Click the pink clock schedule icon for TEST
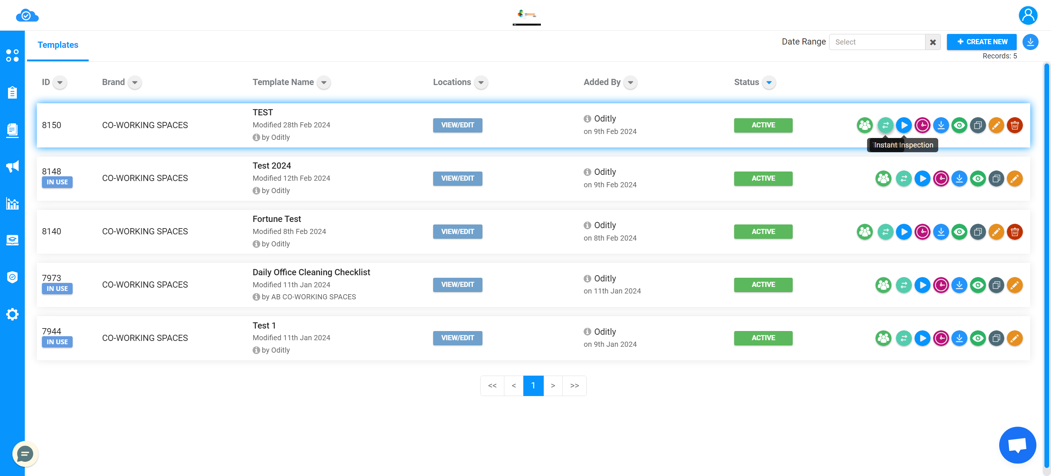 pyautogui.click(x=922, y=125)
